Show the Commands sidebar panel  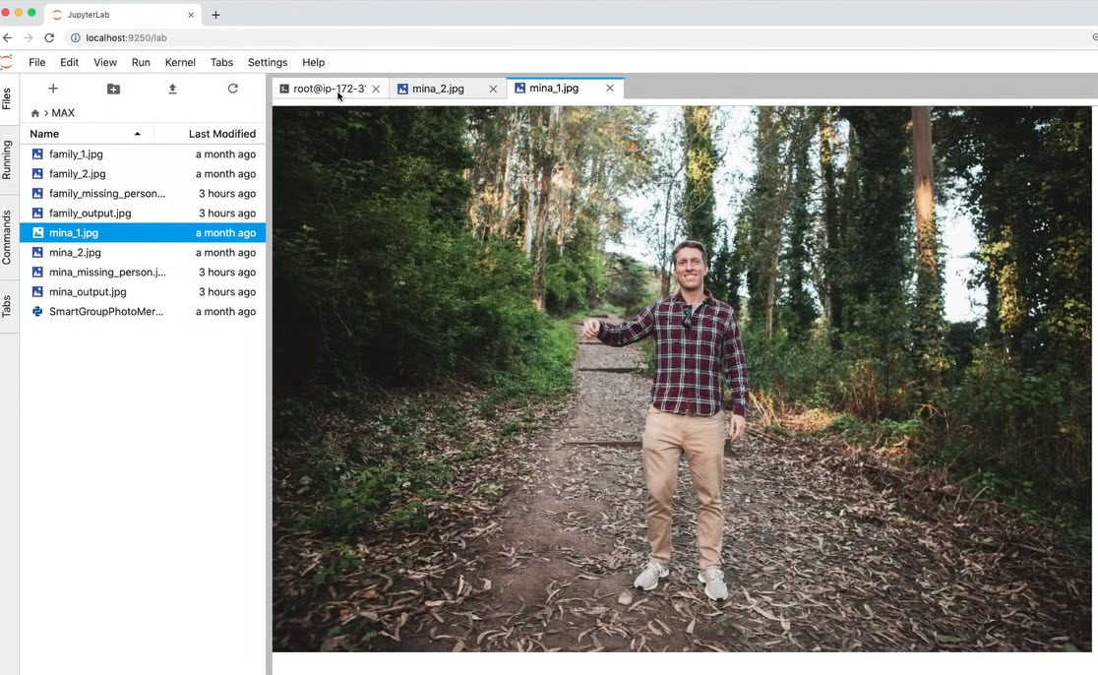pyautogui.click(x=7, y=237)
